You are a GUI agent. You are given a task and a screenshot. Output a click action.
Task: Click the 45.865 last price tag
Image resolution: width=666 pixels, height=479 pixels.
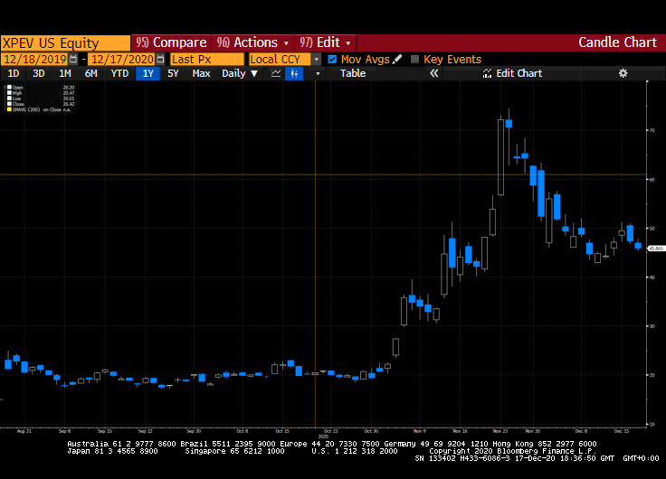point(656,249)
